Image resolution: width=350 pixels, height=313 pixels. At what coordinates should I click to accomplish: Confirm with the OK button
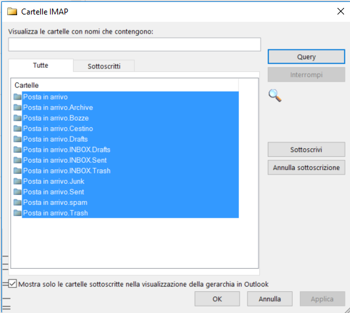coord(217,299)
